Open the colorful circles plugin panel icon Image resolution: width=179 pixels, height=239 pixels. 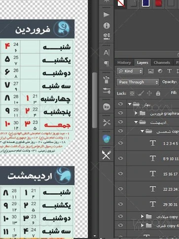click(x=107, y=139)
